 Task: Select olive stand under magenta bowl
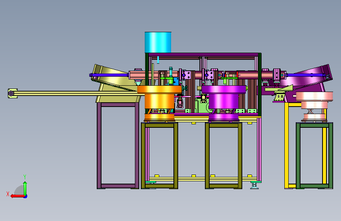pos(223,156)
